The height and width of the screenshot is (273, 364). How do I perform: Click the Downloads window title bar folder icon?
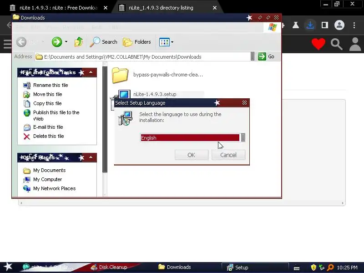pos(16,17)
